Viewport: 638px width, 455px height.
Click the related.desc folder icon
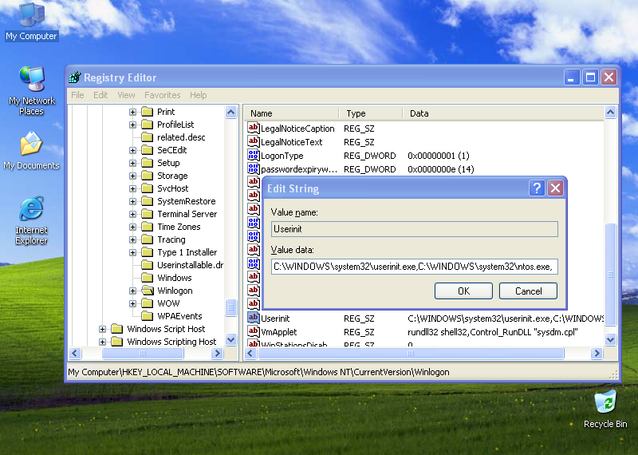coord(147,137)
